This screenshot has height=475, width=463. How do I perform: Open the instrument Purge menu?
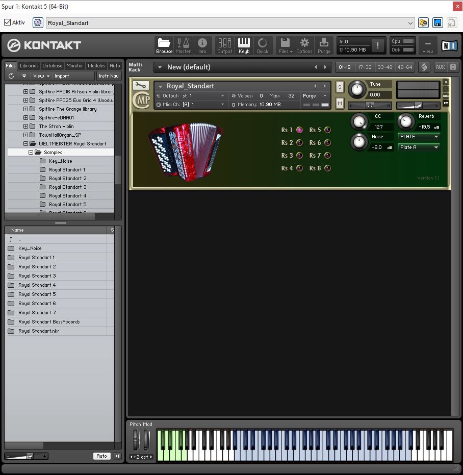coord(315,96)
